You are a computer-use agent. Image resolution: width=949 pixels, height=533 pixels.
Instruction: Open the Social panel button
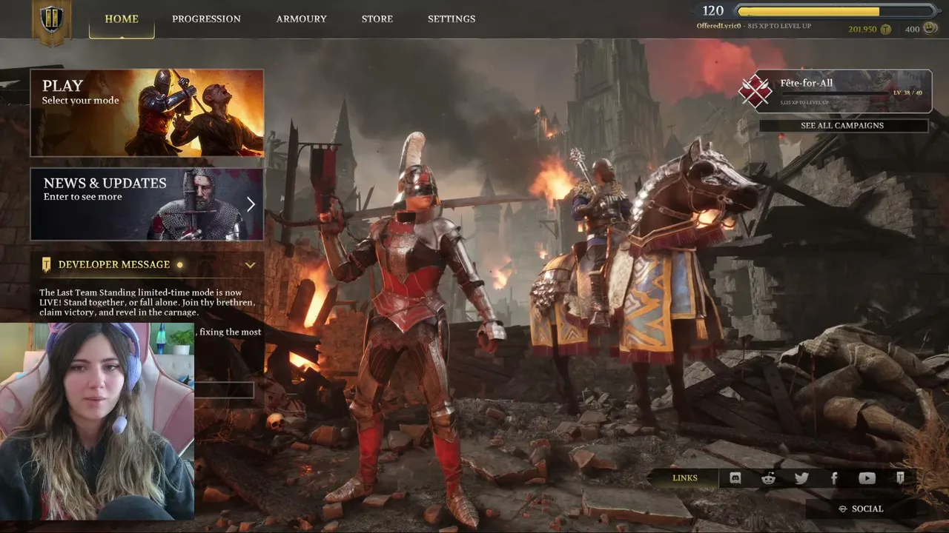tap(861, 509)
